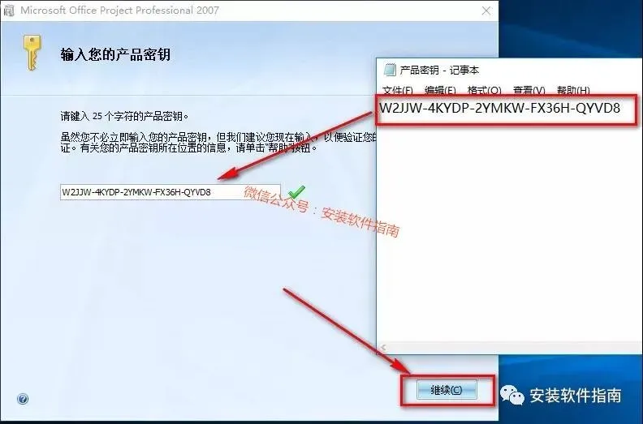Open Notepad's 编辑(E) menu

pyautogui.click(x=440, y=90)
